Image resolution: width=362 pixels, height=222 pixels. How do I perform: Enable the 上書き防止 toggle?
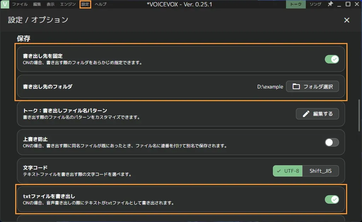pyautogui.click(x=332, y=142)
